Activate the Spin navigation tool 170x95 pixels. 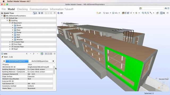[x=106, y=13]
